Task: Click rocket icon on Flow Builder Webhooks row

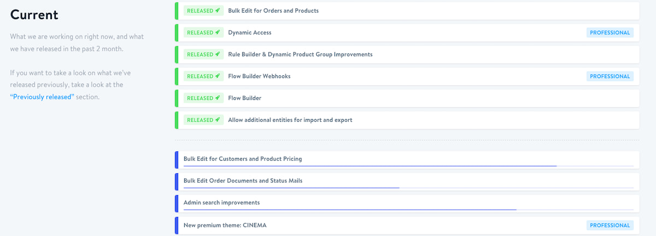Action: point(218,76)
